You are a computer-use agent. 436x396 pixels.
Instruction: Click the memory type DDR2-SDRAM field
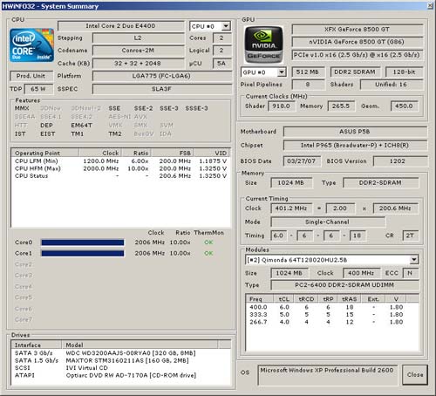click(380, 183)
